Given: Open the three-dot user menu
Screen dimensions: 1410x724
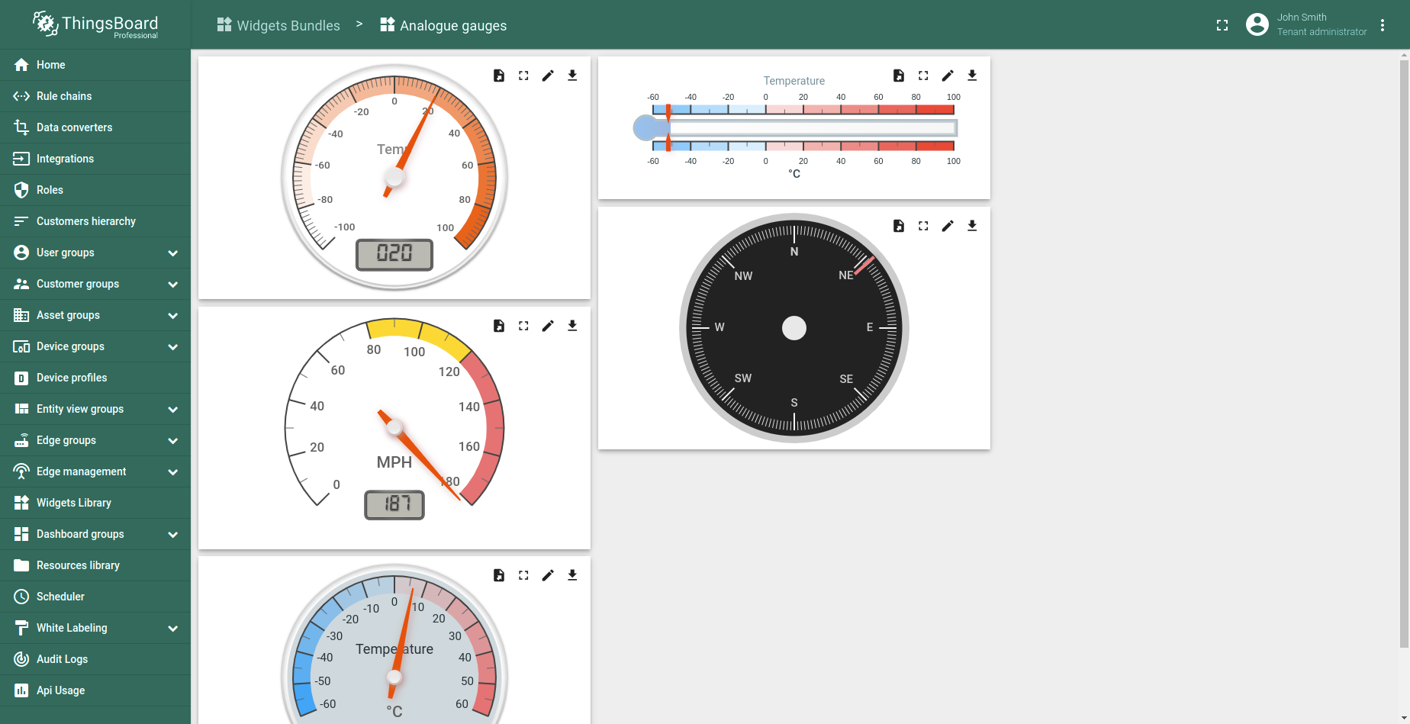Looking at the screenshot, I should click(x=1383, y=25).
